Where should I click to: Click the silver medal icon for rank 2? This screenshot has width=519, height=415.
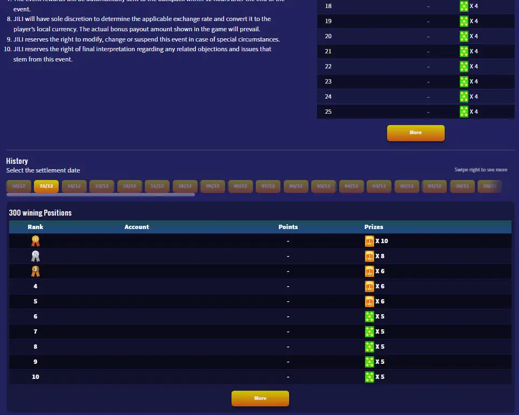[x=36, y=256]
